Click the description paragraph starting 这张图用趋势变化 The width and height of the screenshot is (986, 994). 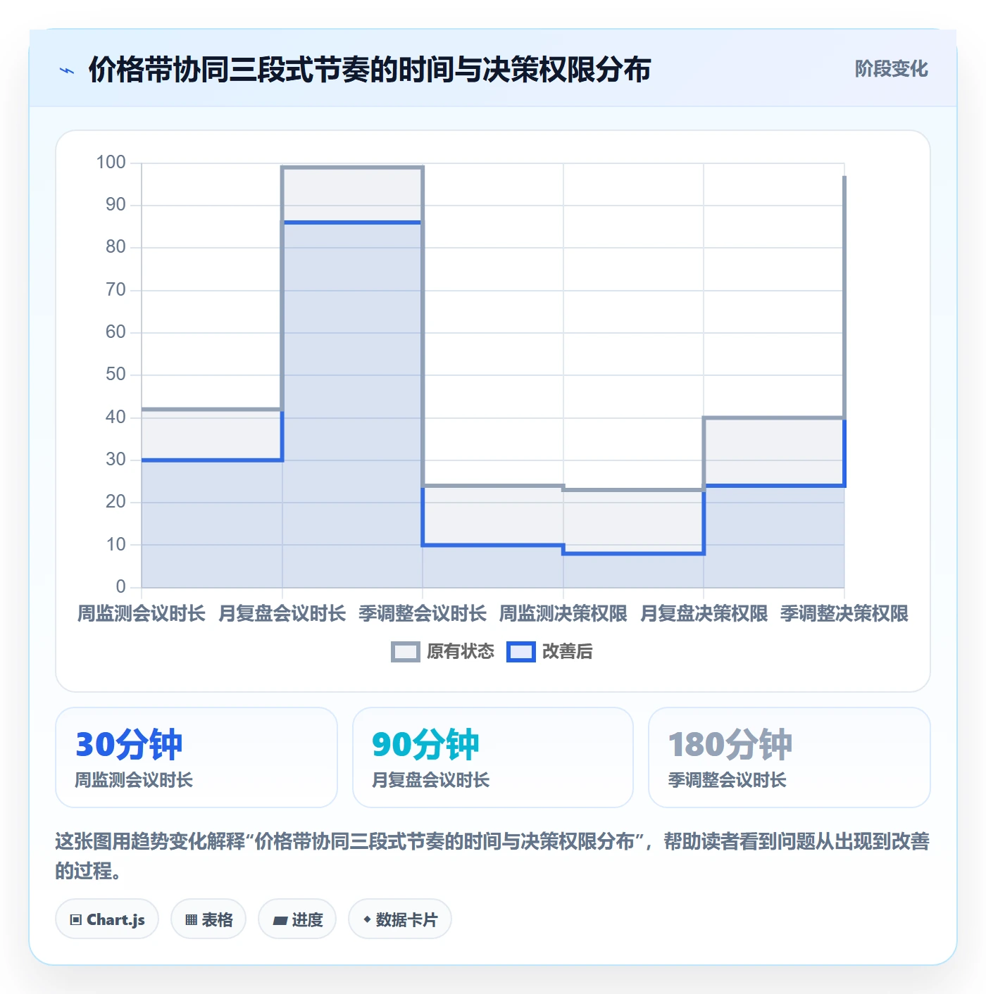(492, 856)
